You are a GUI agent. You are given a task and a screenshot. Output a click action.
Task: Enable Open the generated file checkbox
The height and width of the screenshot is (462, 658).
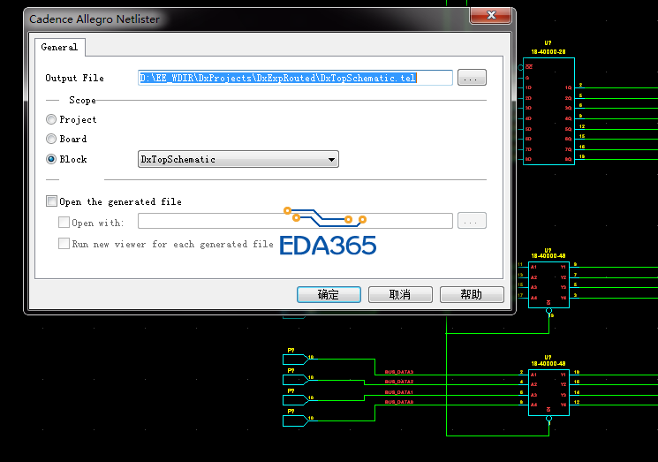click(51, 201)
